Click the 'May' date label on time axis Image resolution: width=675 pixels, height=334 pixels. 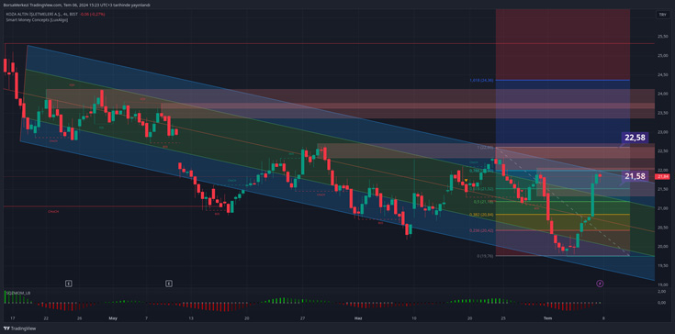(113, 318)
